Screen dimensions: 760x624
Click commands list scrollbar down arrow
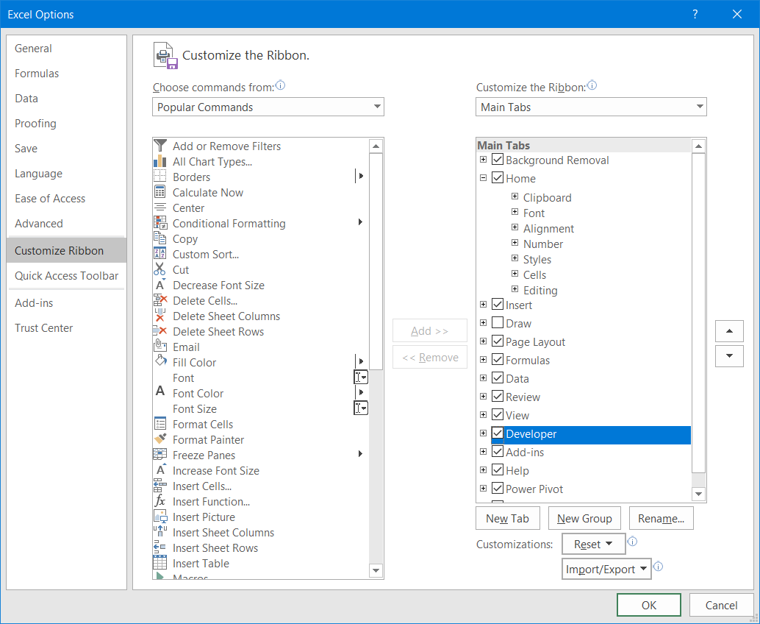[x=376, y=570]
